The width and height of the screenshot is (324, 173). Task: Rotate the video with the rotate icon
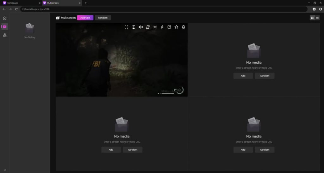tap(148, 27)
